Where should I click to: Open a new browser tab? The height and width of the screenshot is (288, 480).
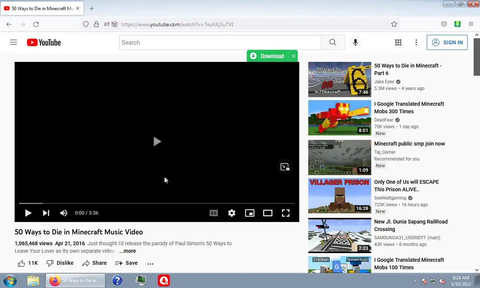coord(91,8)
